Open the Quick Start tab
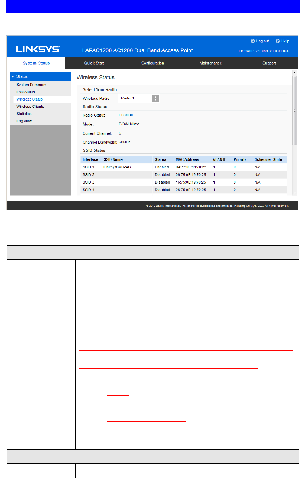This screenshot has width=300, height=478. coord(94,63)
